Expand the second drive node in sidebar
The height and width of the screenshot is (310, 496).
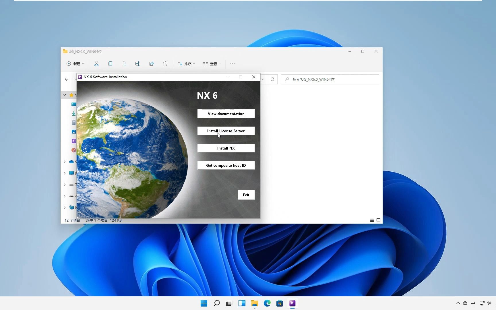pyautogui.click(x=65, y=196)
